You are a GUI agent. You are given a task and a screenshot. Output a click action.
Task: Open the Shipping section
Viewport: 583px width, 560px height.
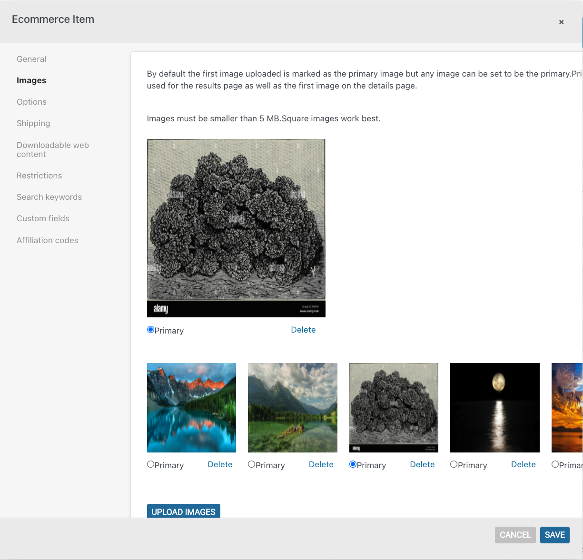pyautogui.click(x=33, y=123)
